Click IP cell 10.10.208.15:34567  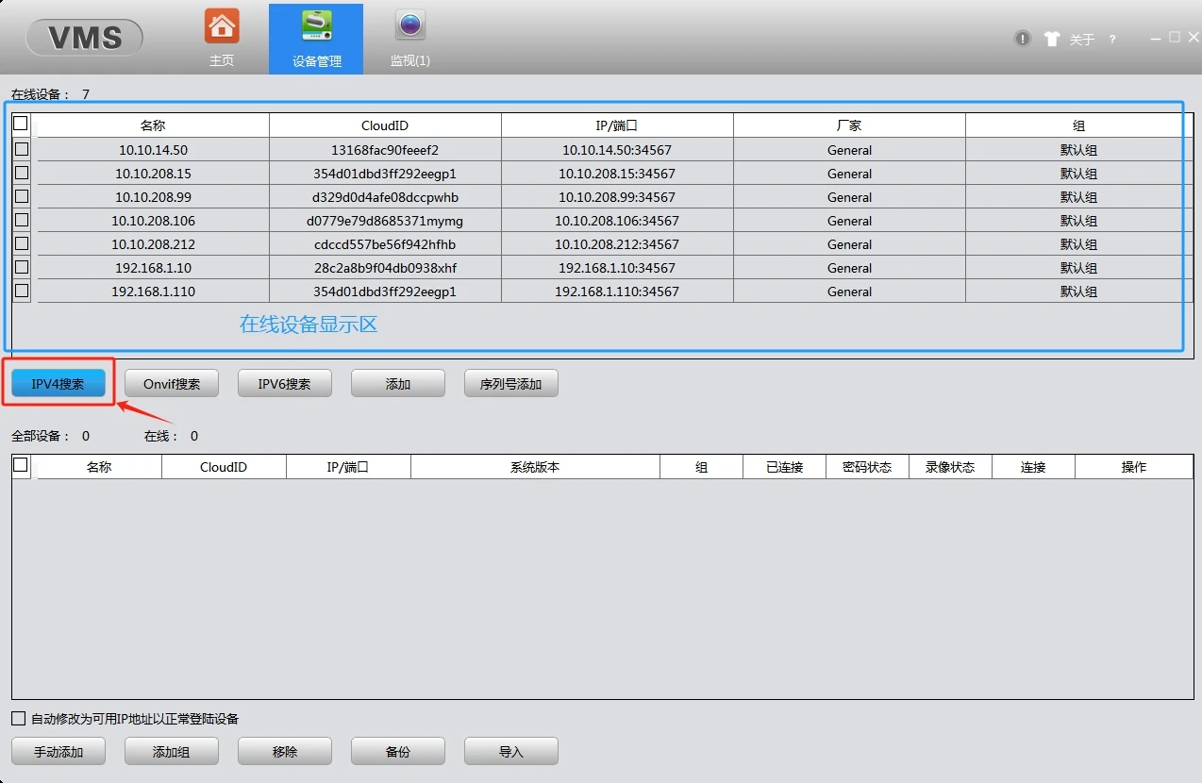[x=617, y=174]
